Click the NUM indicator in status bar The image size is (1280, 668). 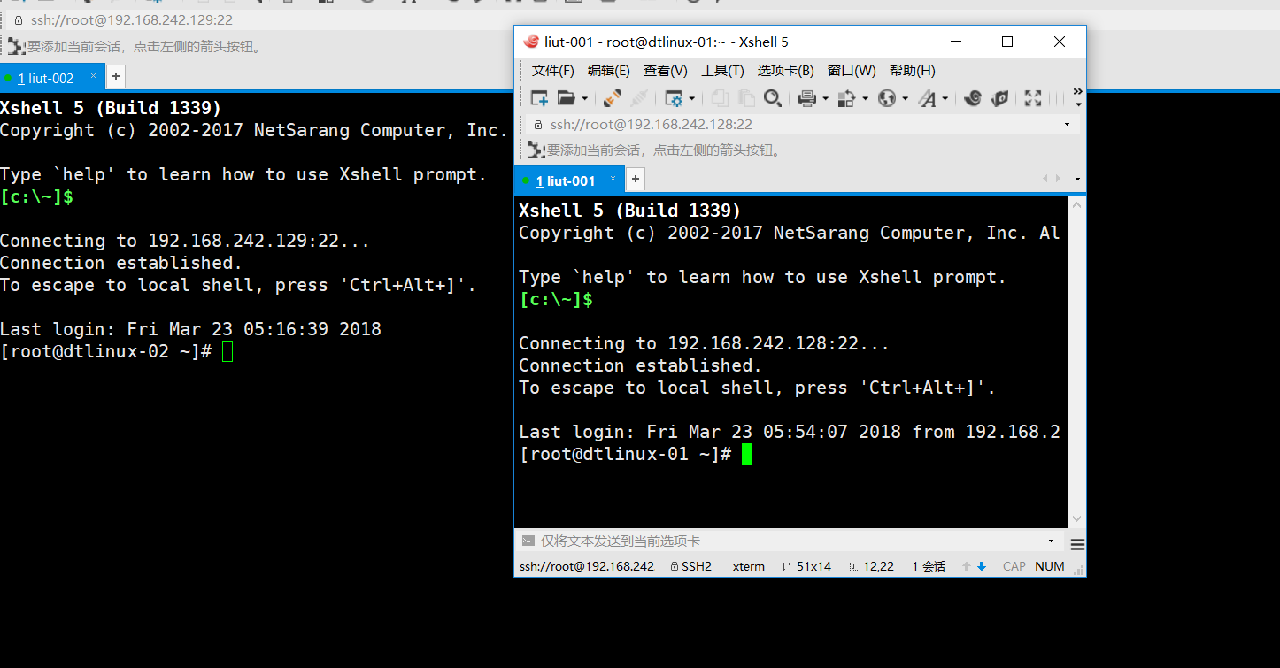[x=1050, y=566]
